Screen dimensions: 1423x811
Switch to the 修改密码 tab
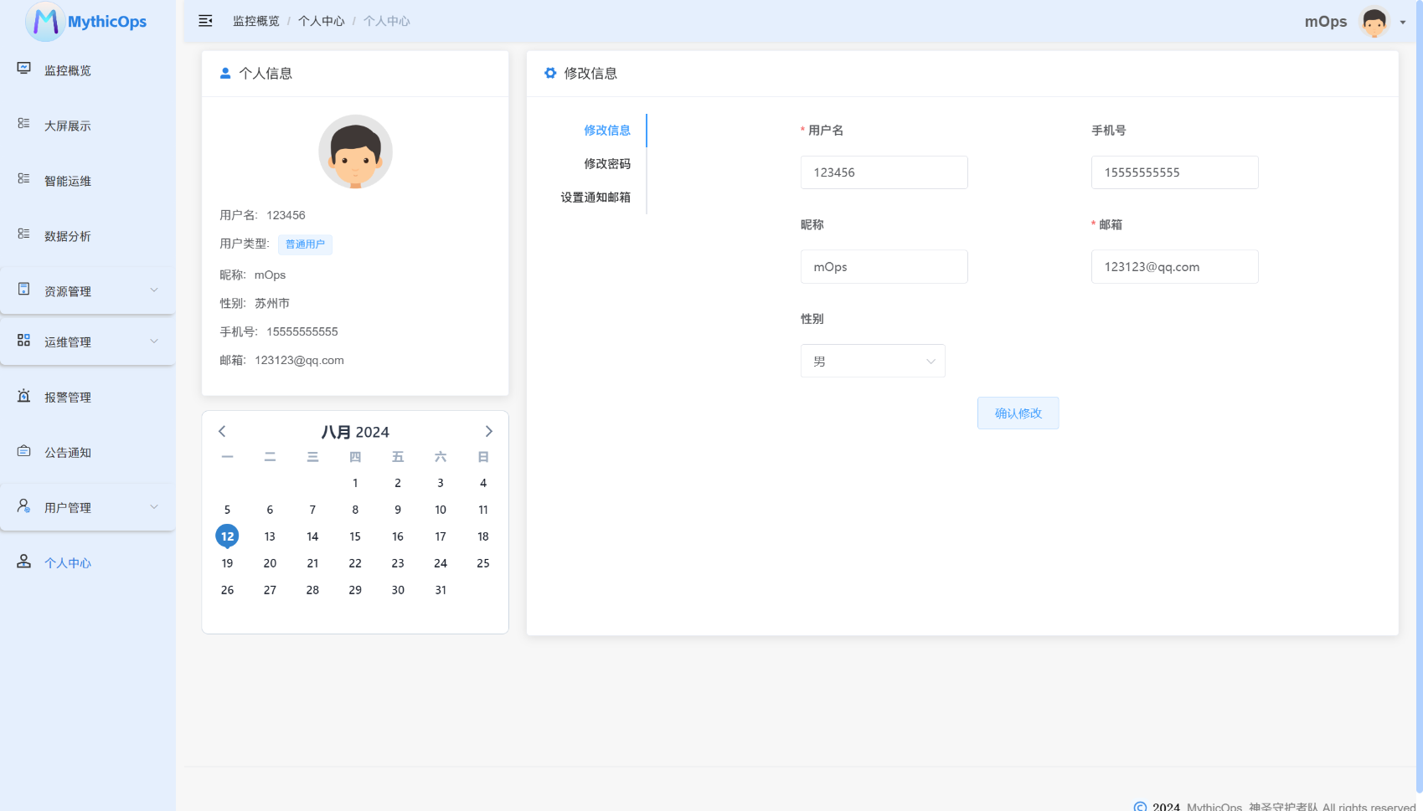coord(607,163)
